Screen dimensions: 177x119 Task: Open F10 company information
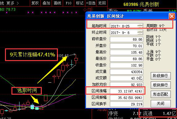tap(68, 3)
